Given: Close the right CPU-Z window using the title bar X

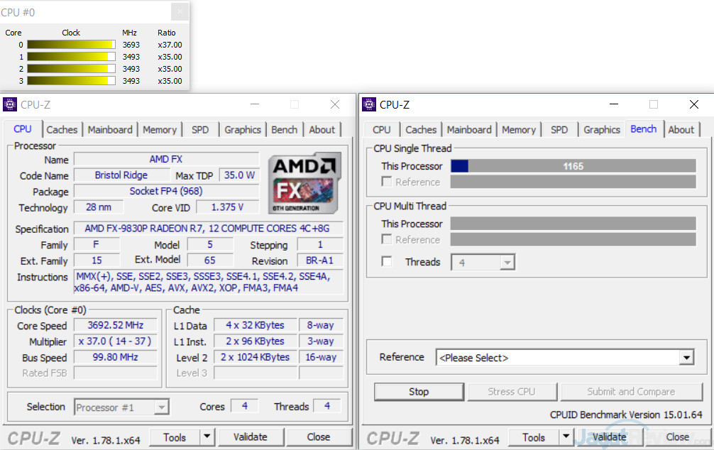Looking at the screenshot, I should click(693, 104).
